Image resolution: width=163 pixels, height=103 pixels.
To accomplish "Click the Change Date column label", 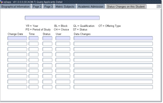I will click(15, 34).
